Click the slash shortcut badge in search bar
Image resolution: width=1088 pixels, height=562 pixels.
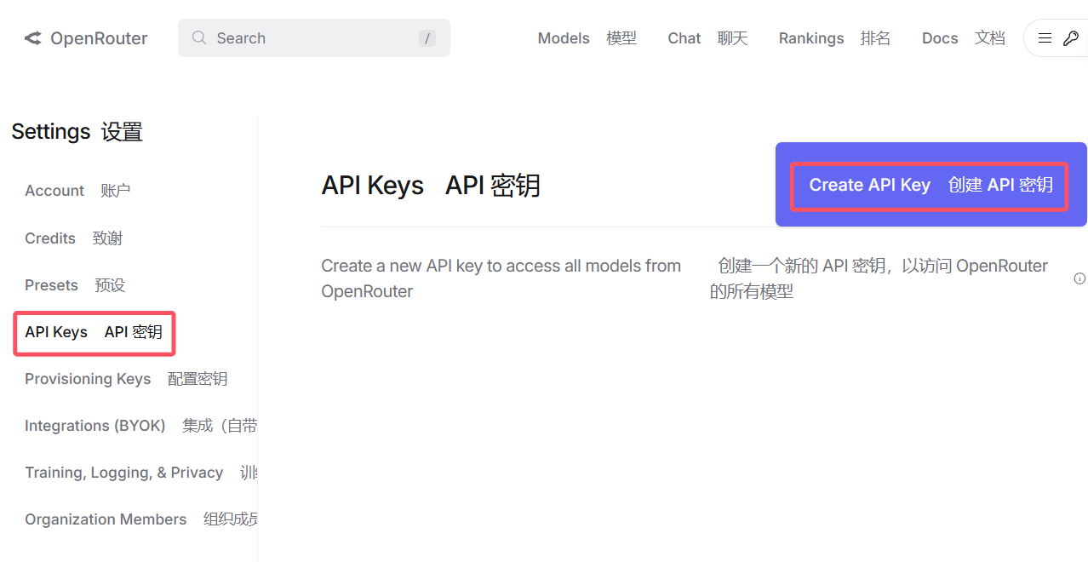click(427, 37)
